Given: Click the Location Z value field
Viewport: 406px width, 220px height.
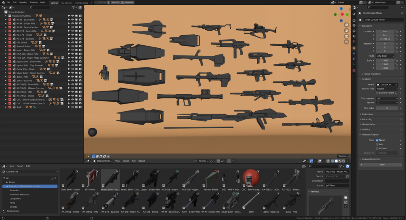Looking at the screenshot, I should pos(385,39).
